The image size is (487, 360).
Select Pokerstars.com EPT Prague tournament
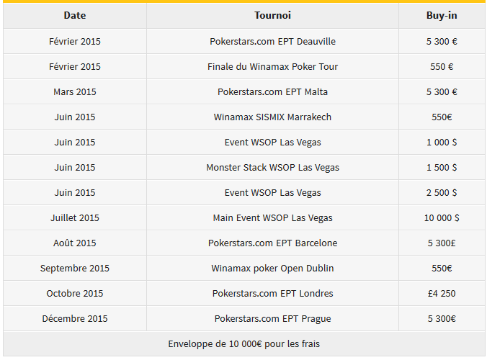point(272,319)
